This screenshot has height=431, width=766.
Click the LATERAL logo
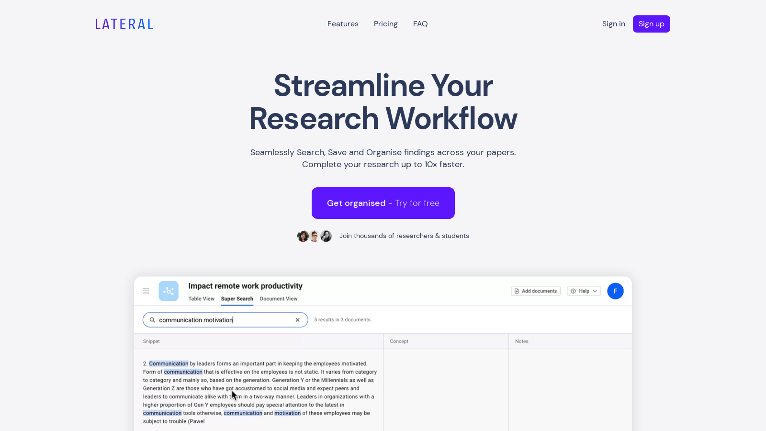[124, 24]
